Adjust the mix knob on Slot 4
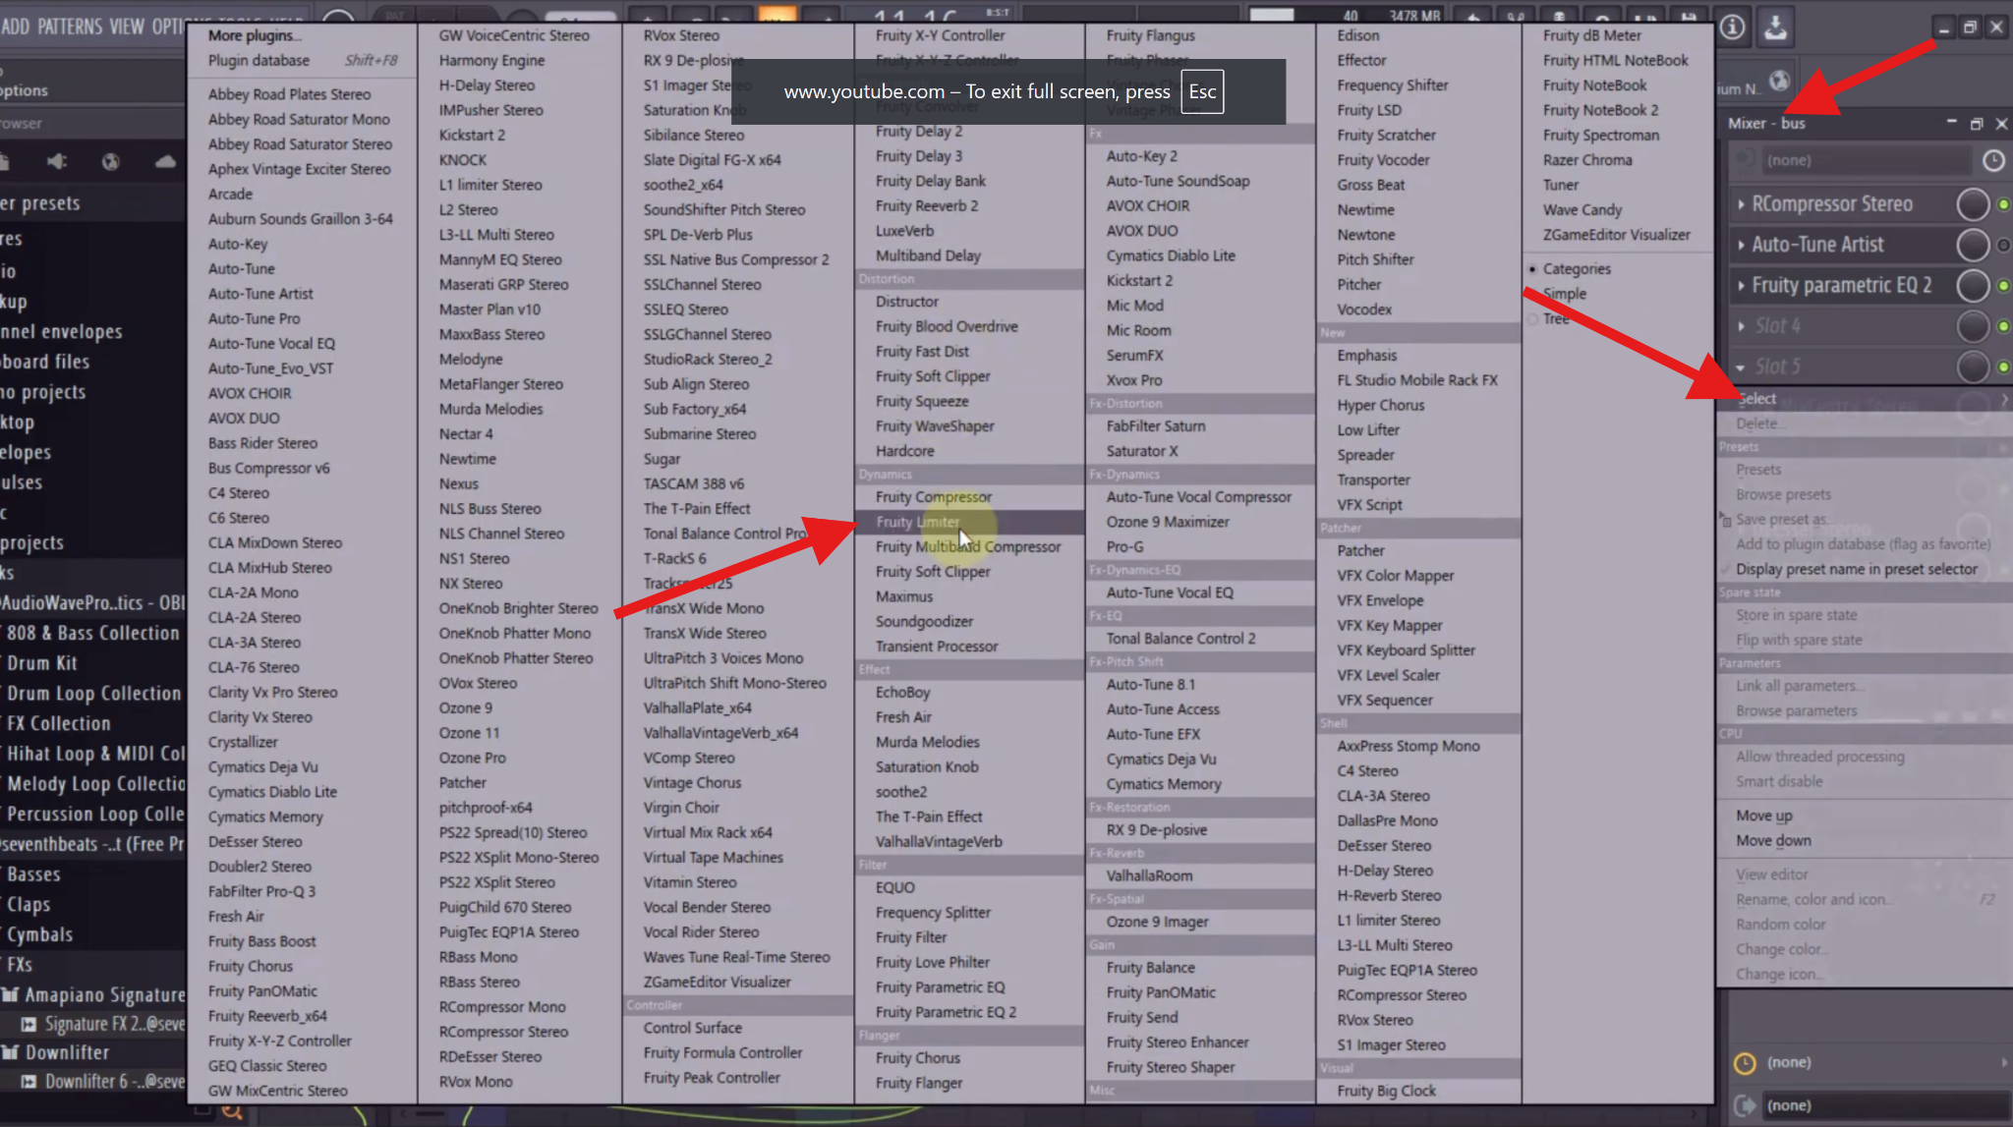Viewport: 2013px width, 1127px height. pos(1972,326)
